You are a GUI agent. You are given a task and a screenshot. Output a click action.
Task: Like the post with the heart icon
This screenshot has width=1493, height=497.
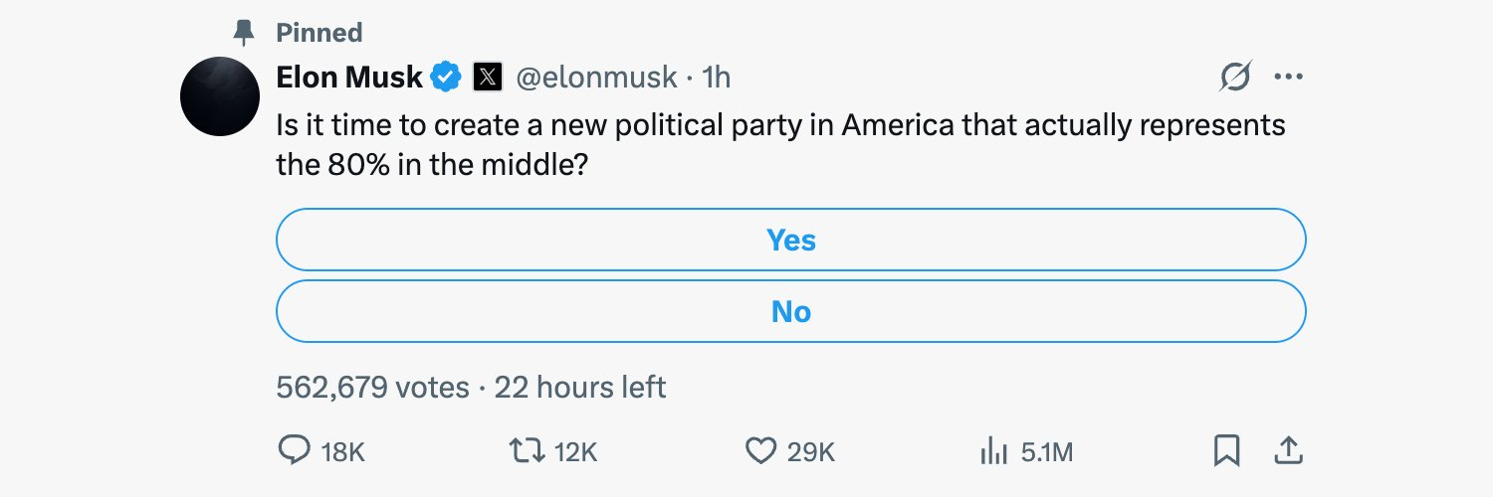coord(760,452)
